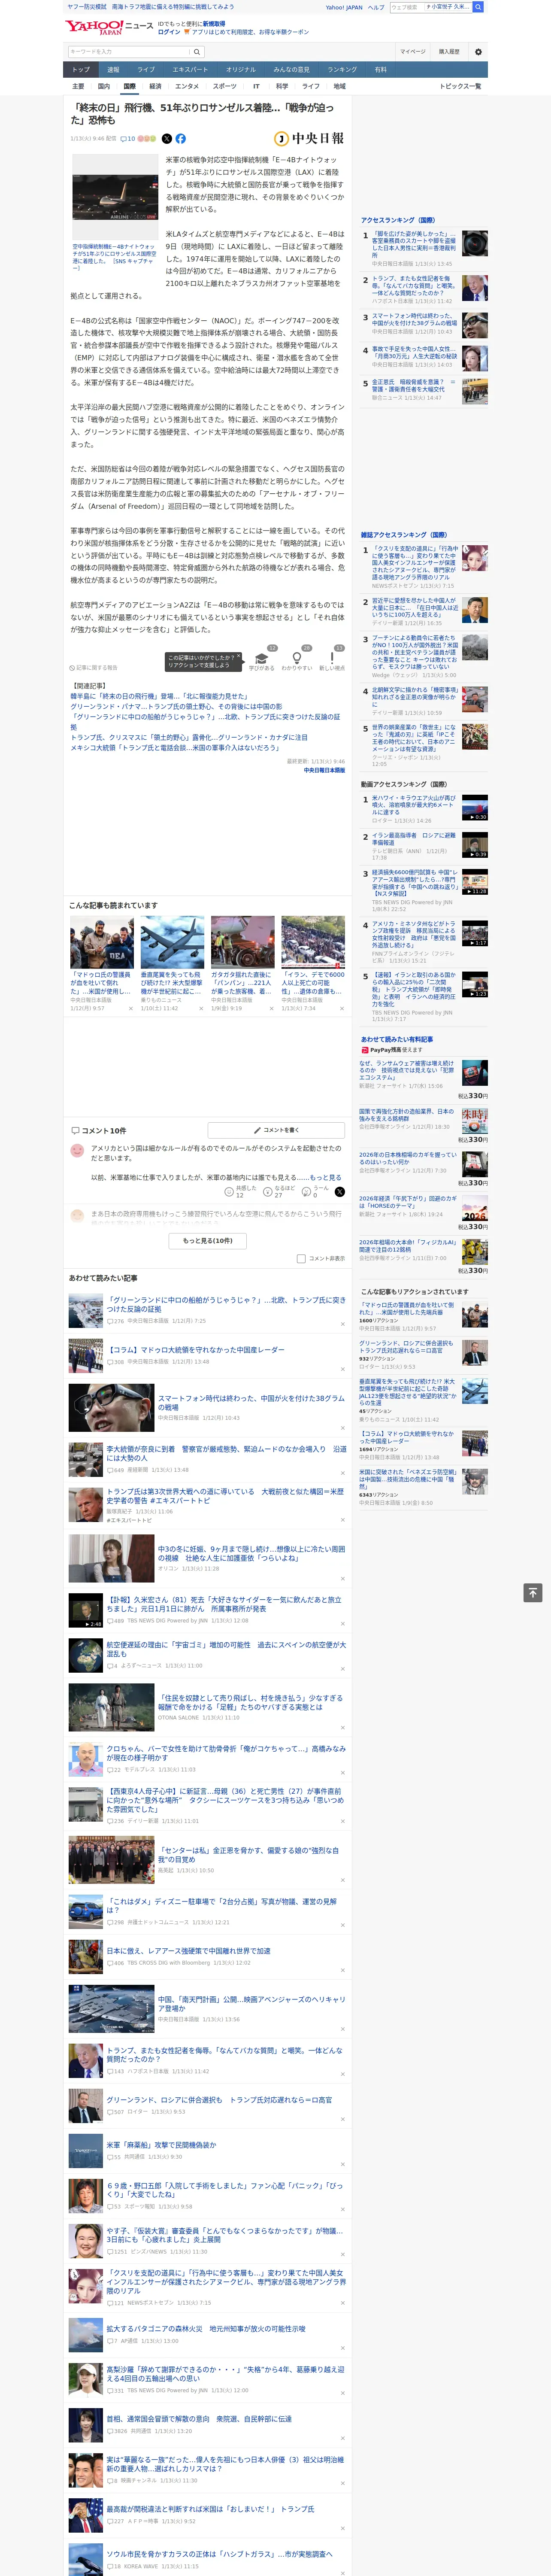Open settings via the gear icon
This screenshot has height=2576, width=551.
point(478,52)
